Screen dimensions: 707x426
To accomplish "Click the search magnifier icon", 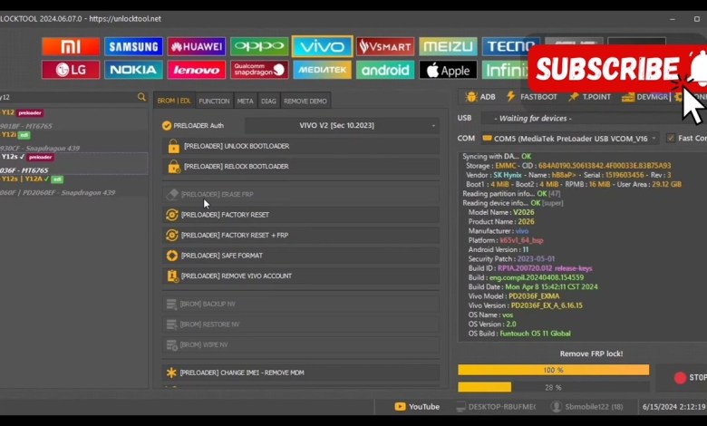I will (x=141, y=97).
